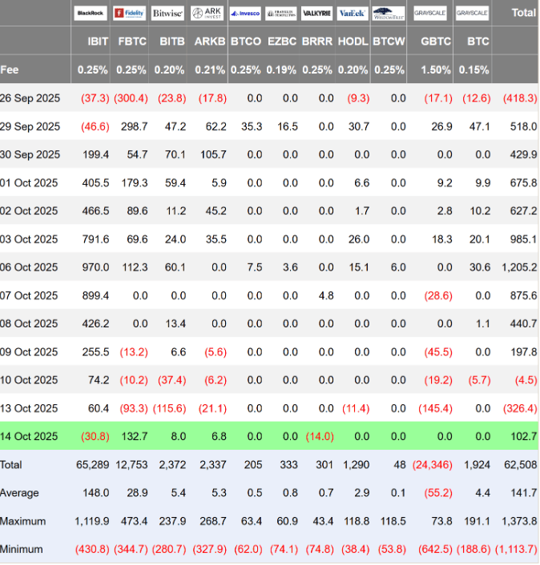This screenshot has width=540, height=565.
Task: Click the WisdomTree logo
Action: pyautogui.click(x=389, y=14)
